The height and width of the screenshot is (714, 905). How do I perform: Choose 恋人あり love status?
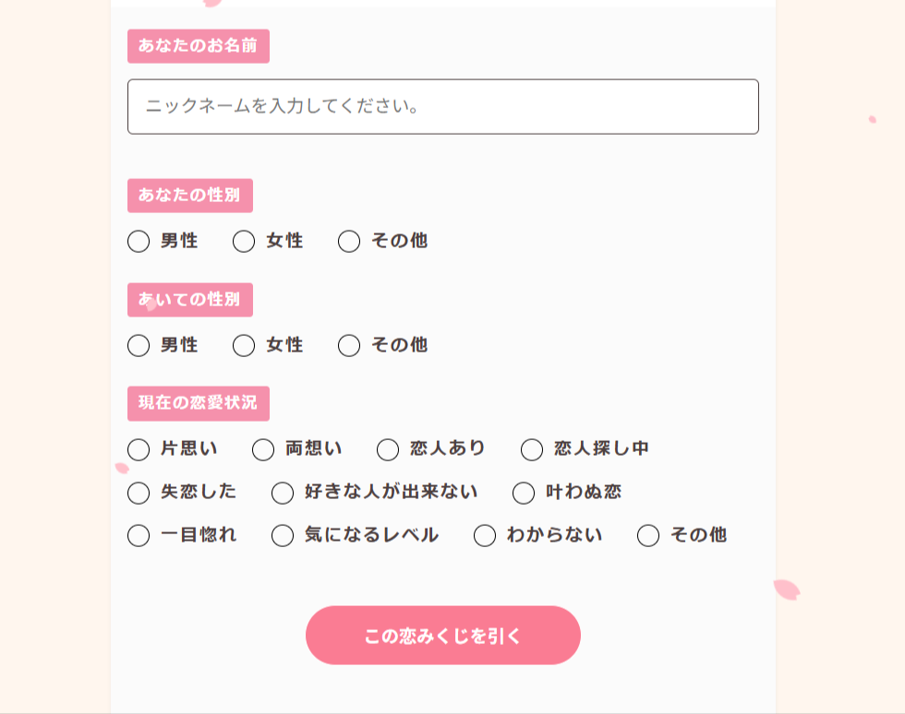(x=388, y=450)
